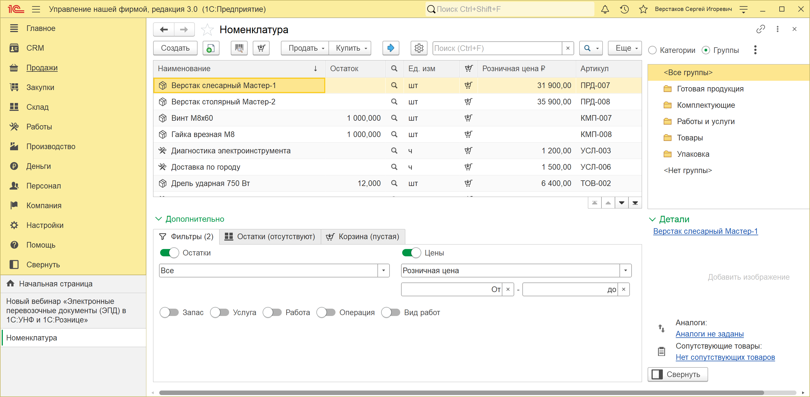Click the add-to-cart toolbar icon
Screen dimensions: 810x397
(x=261, y=48)
